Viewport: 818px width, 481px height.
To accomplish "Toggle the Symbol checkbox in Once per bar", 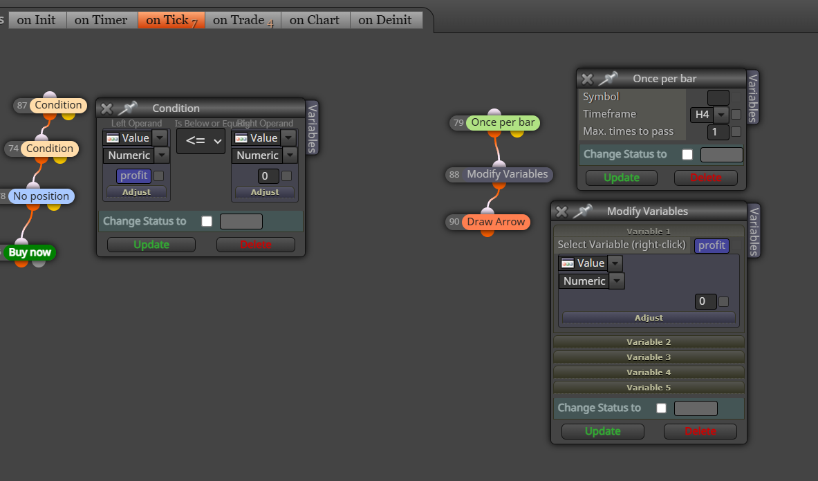I will pos(736,97).
